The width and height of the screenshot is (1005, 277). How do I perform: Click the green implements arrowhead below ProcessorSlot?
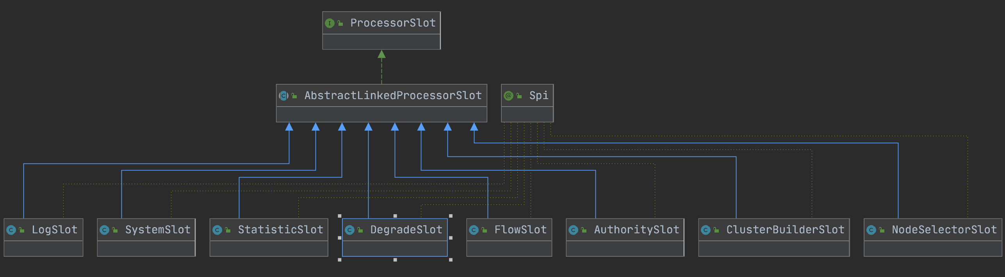click(x=381, y=54)
